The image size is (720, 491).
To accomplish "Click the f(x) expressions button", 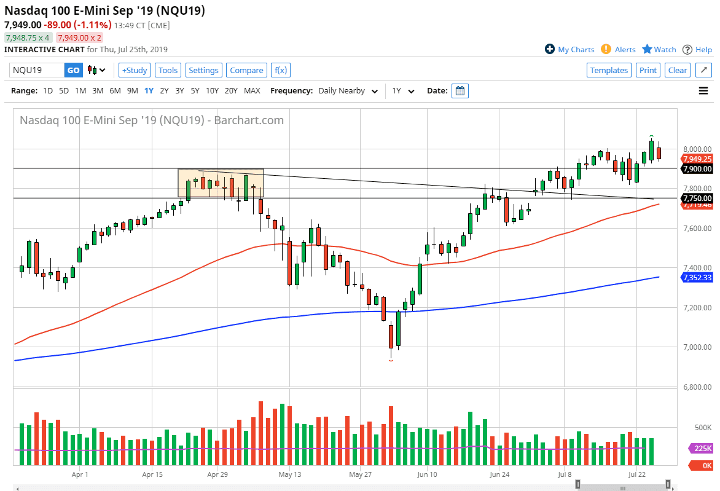I will coord(281,70).
